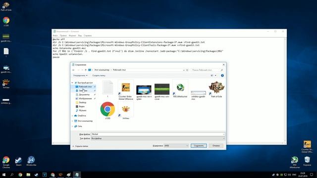Launch Chrome from the taskbar
The width and height of the screenshot is (317, 178).
pos(20,175)
